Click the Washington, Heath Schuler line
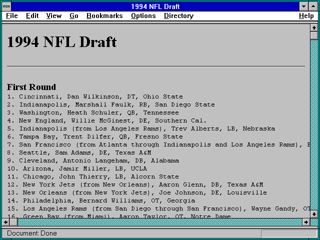The height and width of the screenshot is (240, 320). point(93,112)
